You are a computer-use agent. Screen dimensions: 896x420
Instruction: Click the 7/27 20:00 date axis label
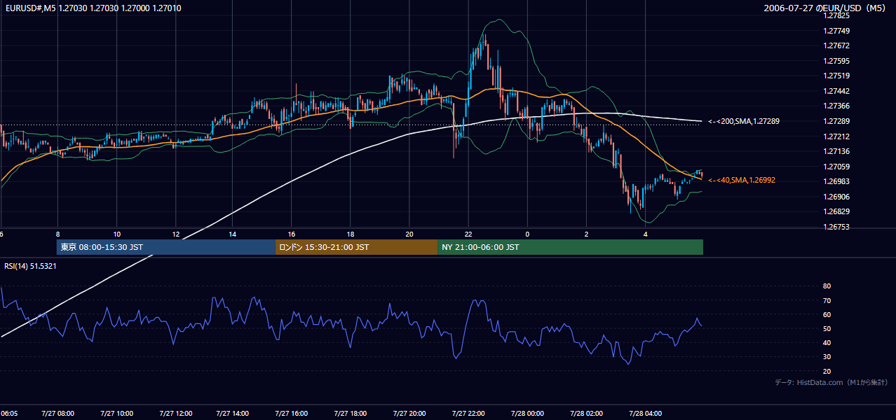(409, 414)
